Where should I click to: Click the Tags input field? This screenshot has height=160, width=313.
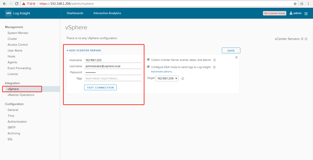(x=113, y=79)
